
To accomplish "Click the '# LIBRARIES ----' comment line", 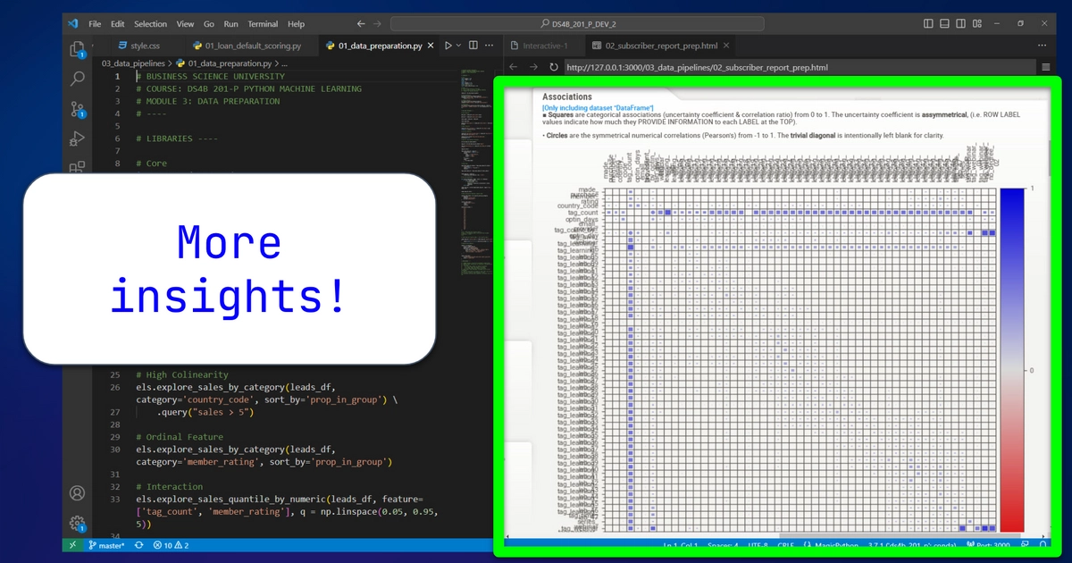I will (x=177, y=139).
